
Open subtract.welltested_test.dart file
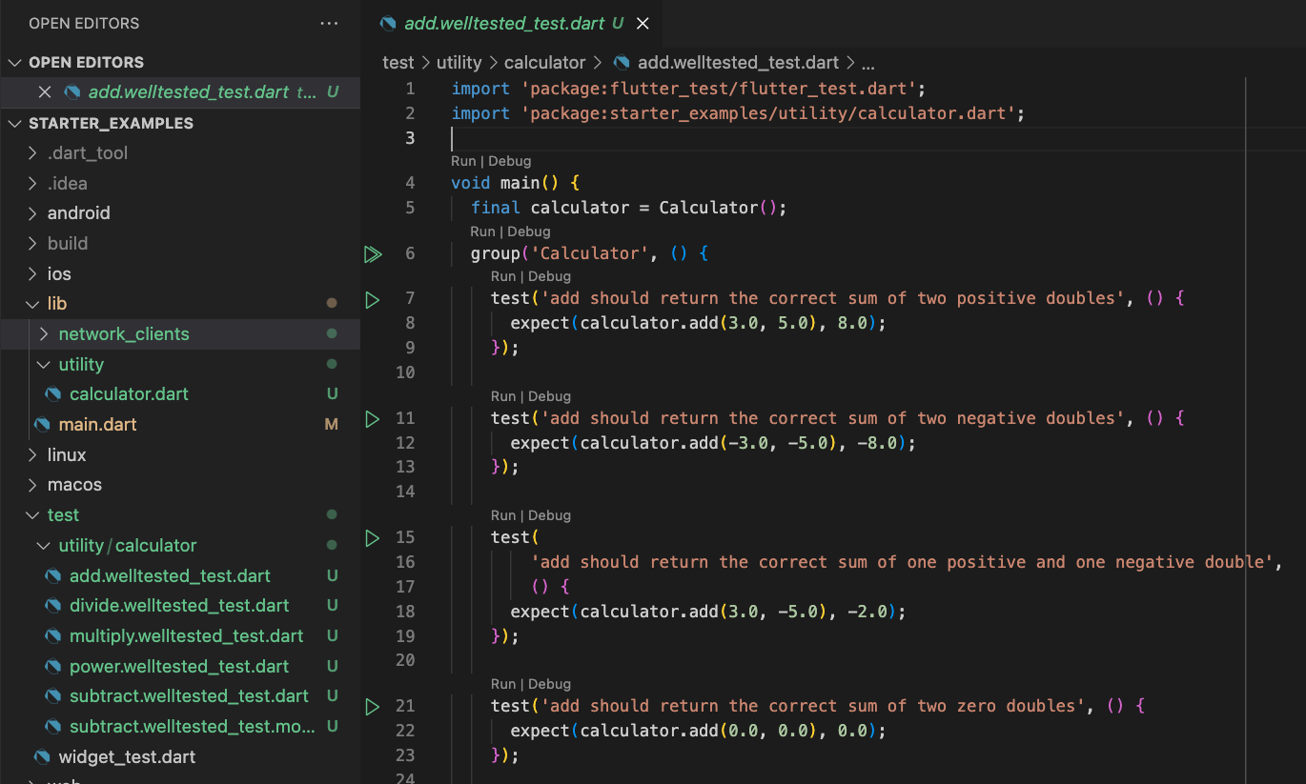(189, 696)
